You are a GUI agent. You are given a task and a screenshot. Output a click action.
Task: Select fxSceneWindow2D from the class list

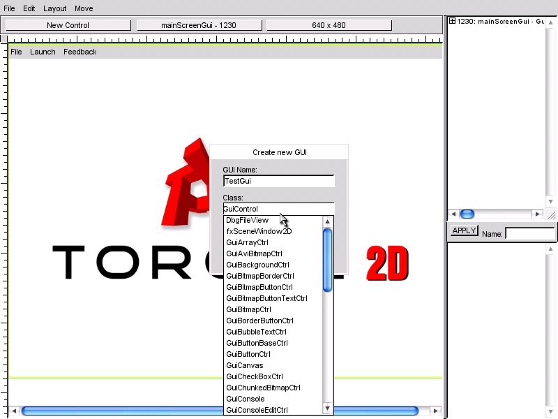(x=273, y=231)
